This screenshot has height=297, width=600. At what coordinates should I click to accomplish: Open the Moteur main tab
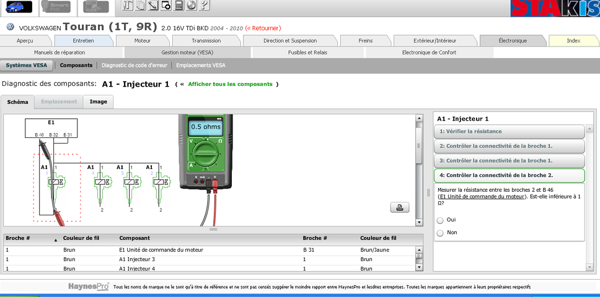(143, 41)
